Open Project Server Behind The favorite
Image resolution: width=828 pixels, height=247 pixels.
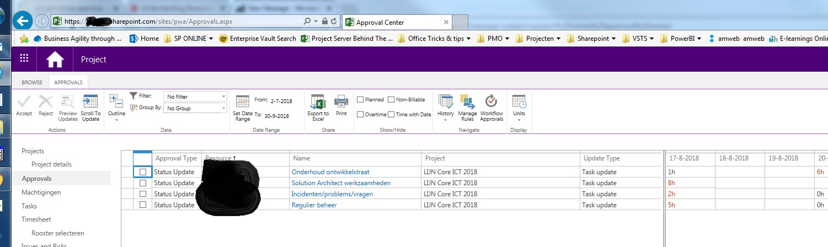click(x=347, y=39)
